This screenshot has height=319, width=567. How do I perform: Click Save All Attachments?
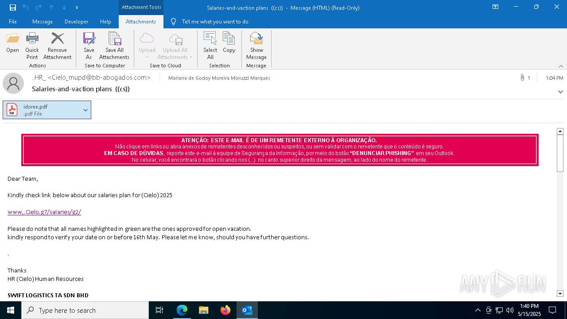point(114,46)
